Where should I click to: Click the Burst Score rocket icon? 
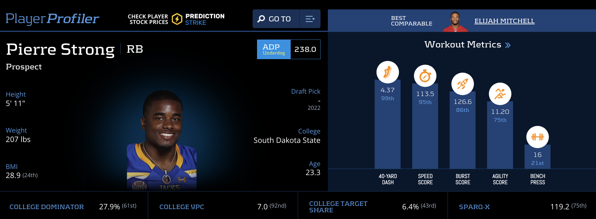point(463,84)
